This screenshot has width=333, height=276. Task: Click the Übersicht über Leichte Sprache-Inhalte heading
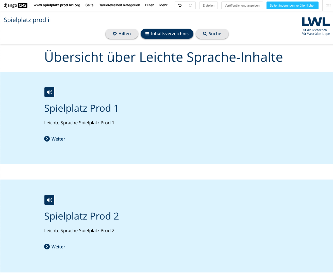point(164,57)
